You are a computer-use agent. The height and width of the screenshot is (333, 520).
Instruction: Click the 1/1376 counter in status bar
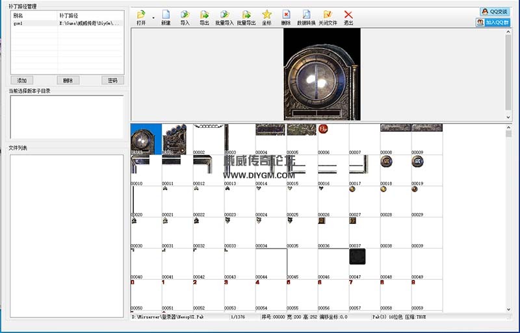point(237,317)
